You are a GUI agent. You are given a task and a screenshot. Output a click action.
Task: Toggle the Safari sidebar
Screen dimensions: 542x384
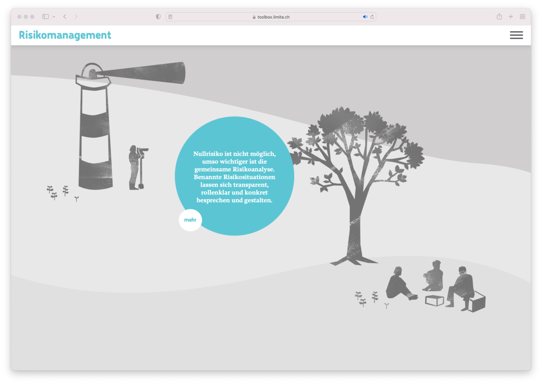coord(45,17)
